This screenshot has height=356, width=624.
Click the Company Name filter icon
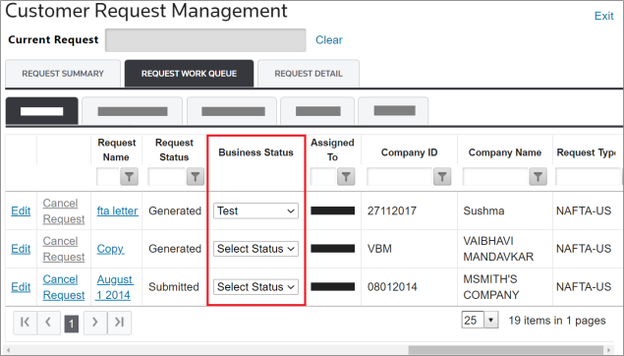coord(539,176)
